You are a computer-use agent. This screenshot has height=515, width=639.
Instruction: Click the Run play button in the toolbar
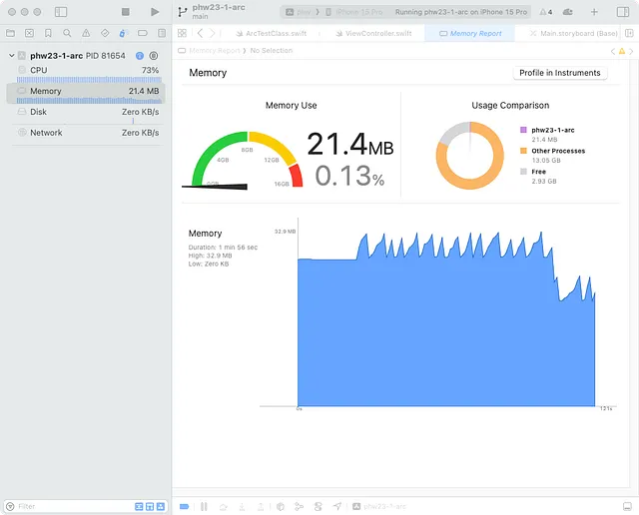[x=155, y=12]
